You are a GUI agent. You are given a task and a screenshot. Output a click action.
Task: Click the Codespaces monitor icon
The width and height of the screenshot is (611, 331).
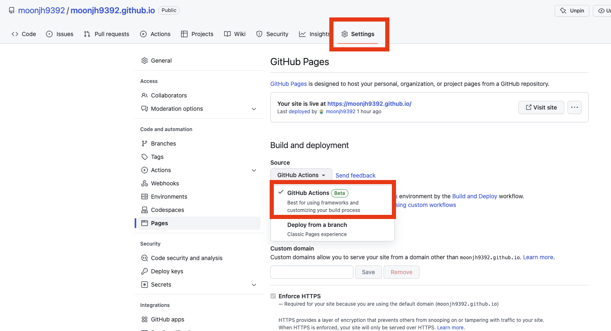click(x=145, y=210)
